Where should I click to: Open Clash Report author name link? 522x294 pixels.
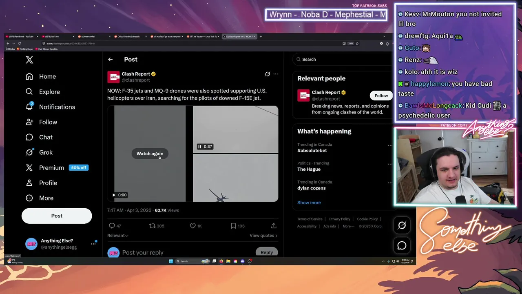click(x=136, y=74)
